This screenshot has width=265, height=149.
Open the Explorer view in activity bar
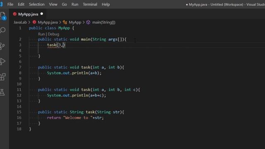[x=3, y=16]
